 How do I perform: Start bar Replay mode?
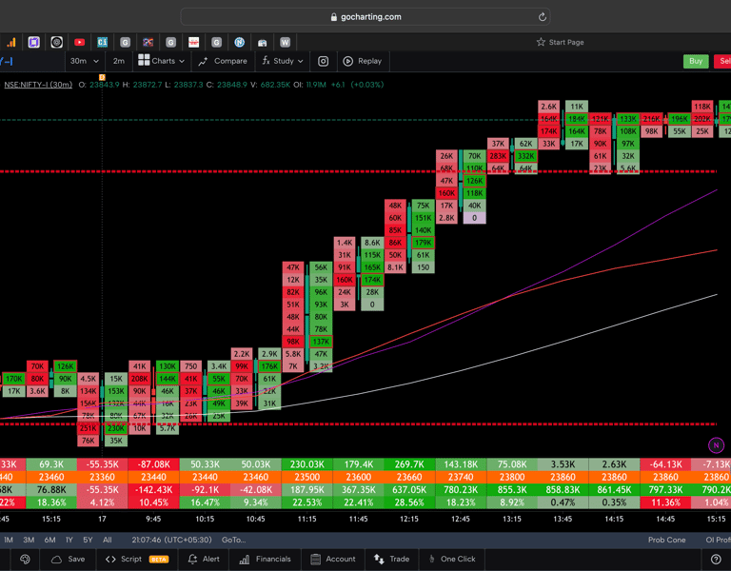point(363,61)
